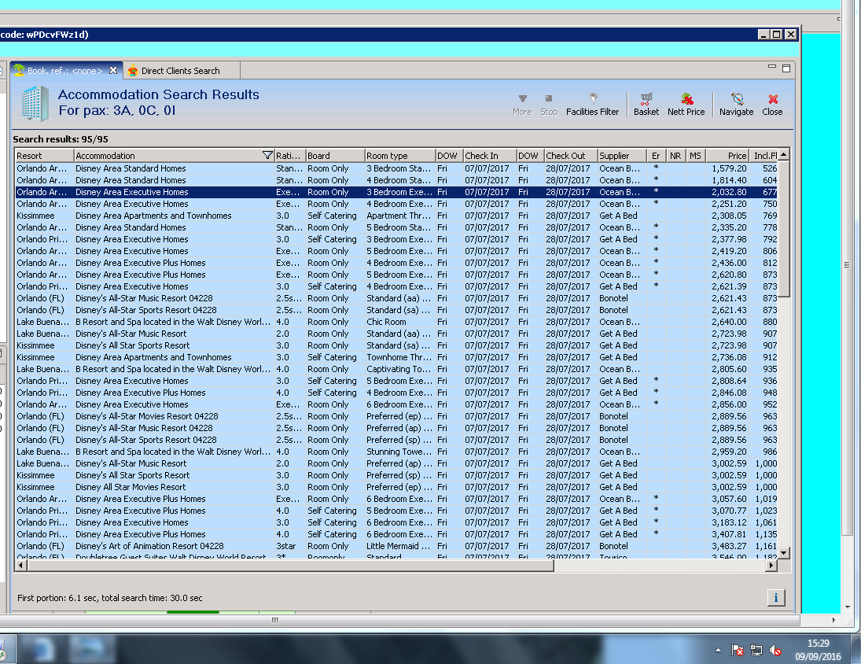Click the table's horizontal scrollbar thumb
The width and height of the screenshot is (861, 664).
coord(290,565)
